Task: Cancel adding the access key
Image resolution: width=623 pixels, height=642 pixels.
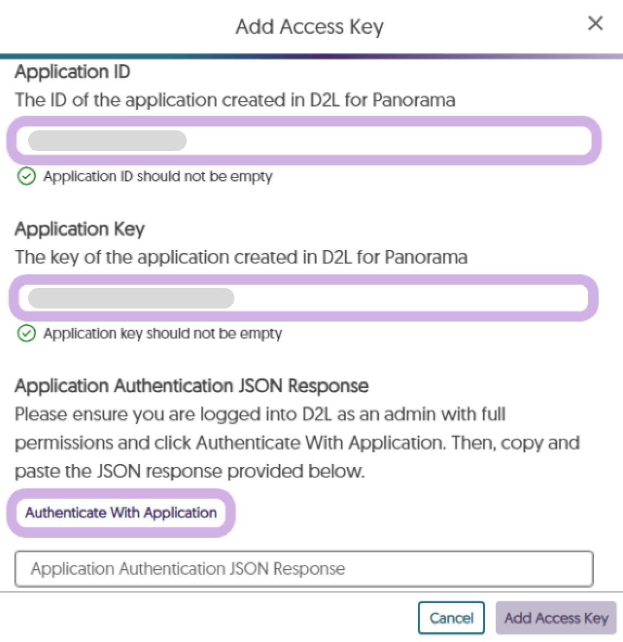Action: coord(451,618)
